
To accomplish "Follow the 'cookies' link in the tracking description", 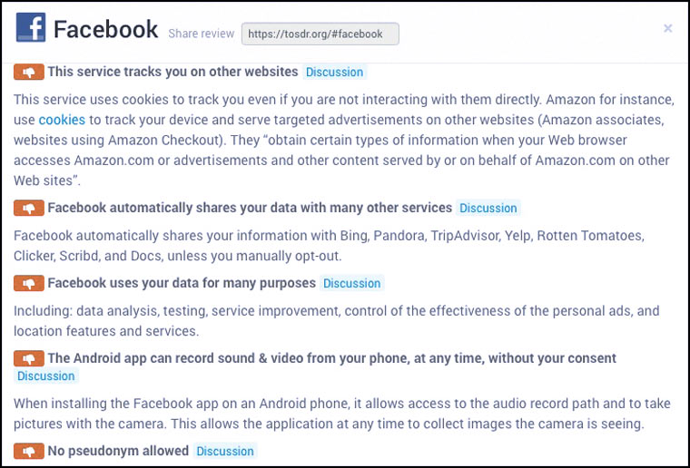I will (x=62, y=120).
